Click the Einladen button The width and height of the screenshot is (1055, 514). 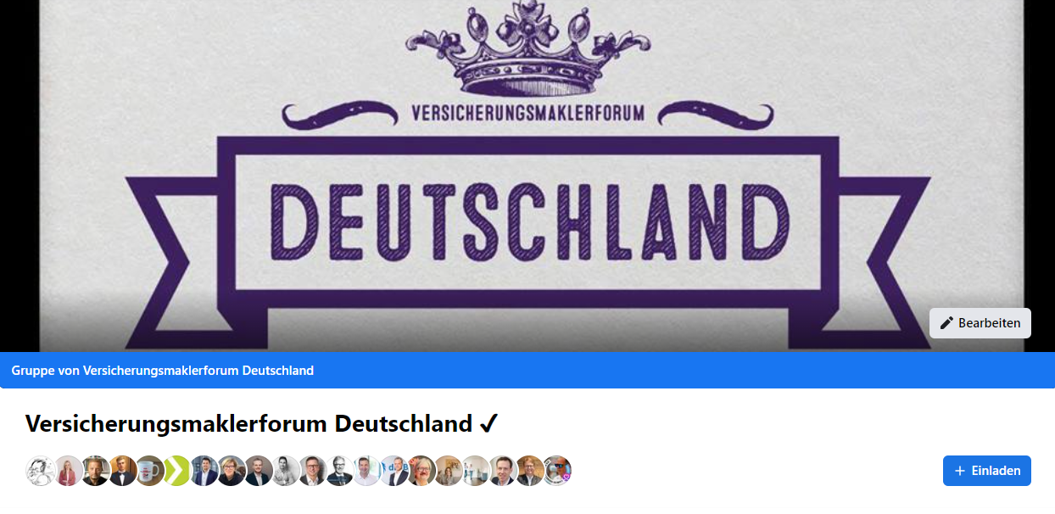pos(987,471)
